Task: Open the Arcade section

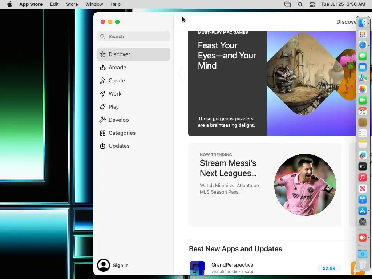Action: 133,67
